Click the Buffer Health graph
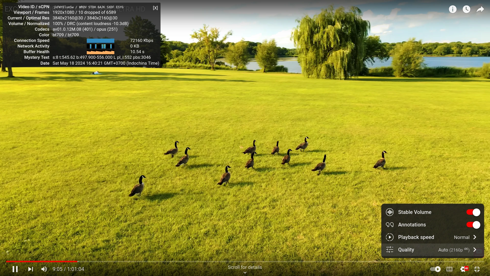The height and width of the screenshot is (276, 490). [x=101, y=52]
